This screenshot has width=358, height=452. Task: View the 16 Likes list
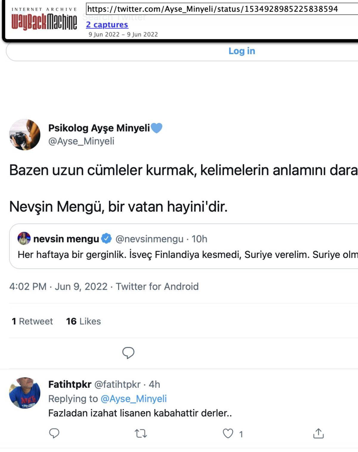[x=84, y=321]
